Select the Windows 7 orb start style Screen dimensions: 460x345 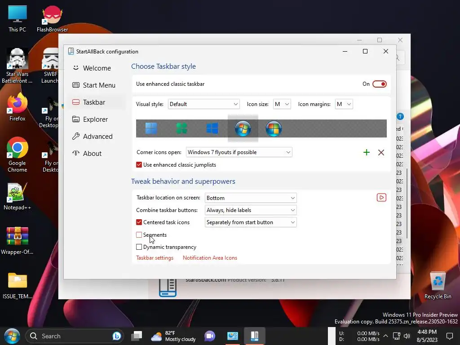[243, 128]
